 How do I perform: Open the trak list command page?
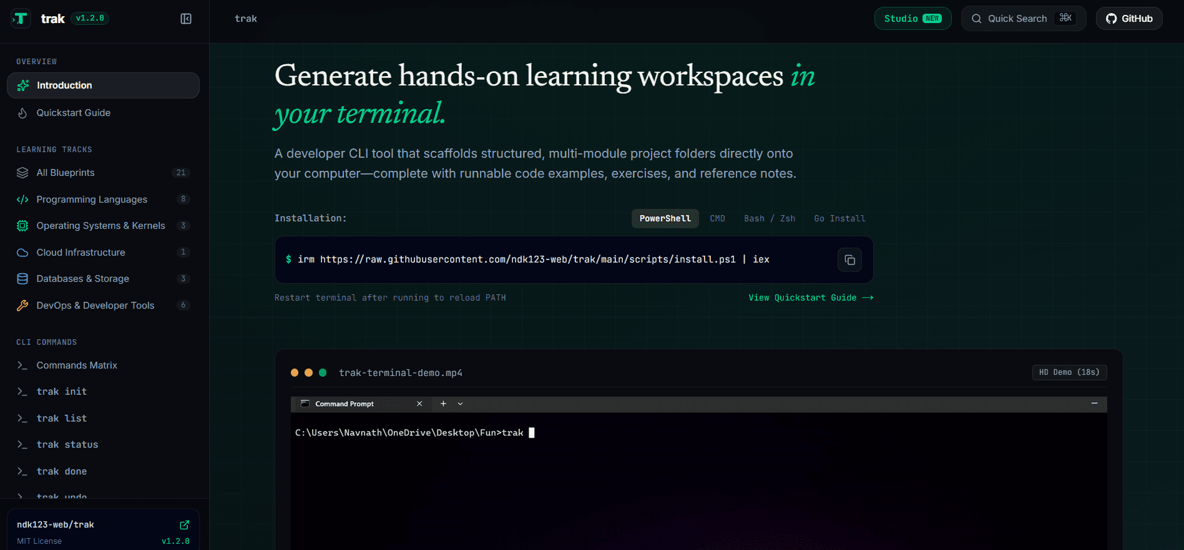pos(103,418)
